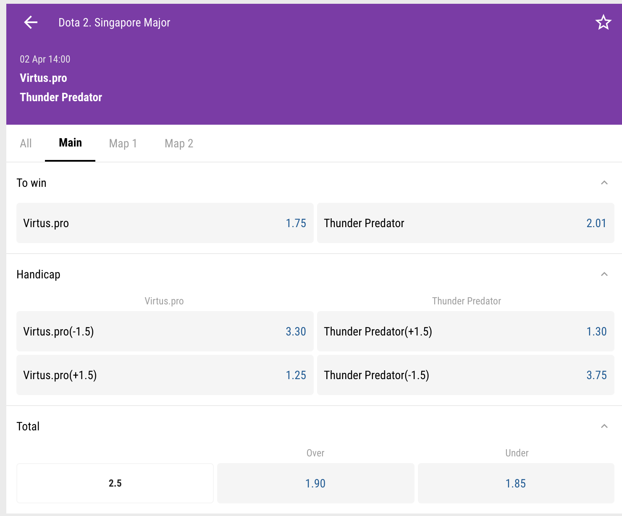
Task: Switch to the All tab
Action: 26,143
